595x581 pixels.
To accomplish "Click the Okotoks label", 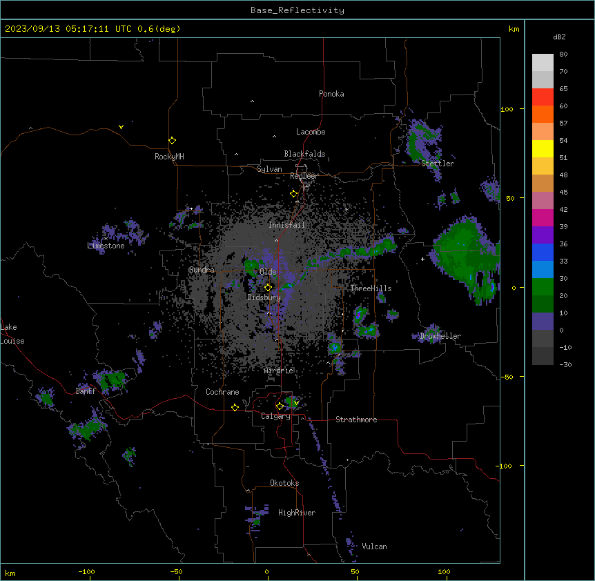I will [284, 483].
